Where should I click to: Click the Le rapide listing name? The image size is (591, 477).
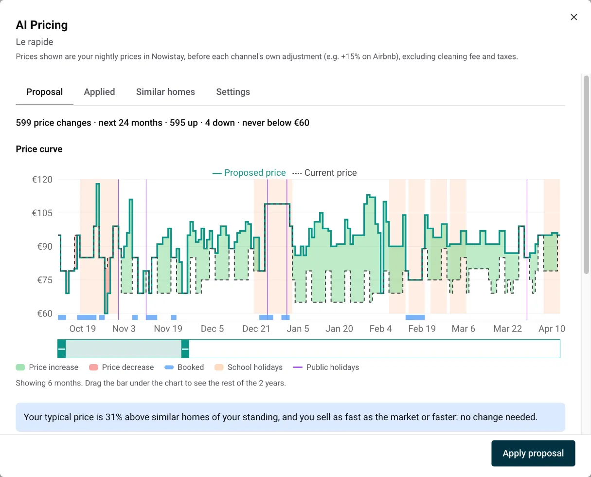tap(35, 42)
